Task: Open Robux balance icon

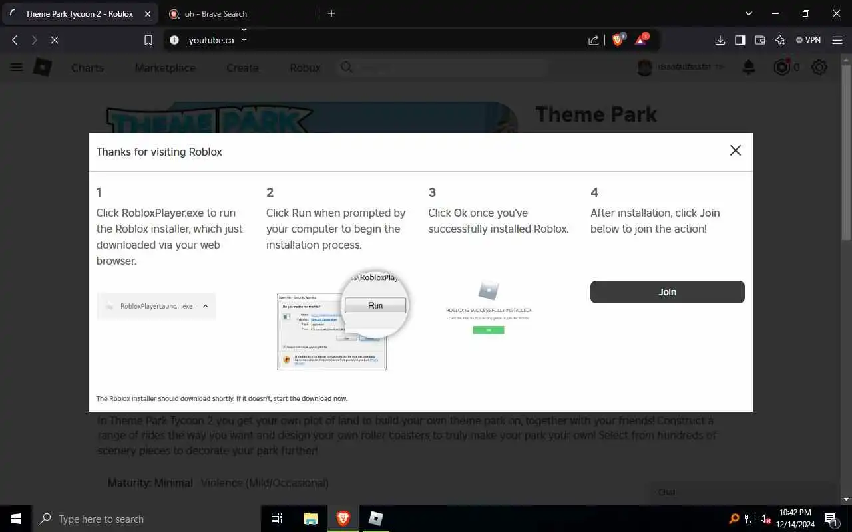Action: (782, 67)
